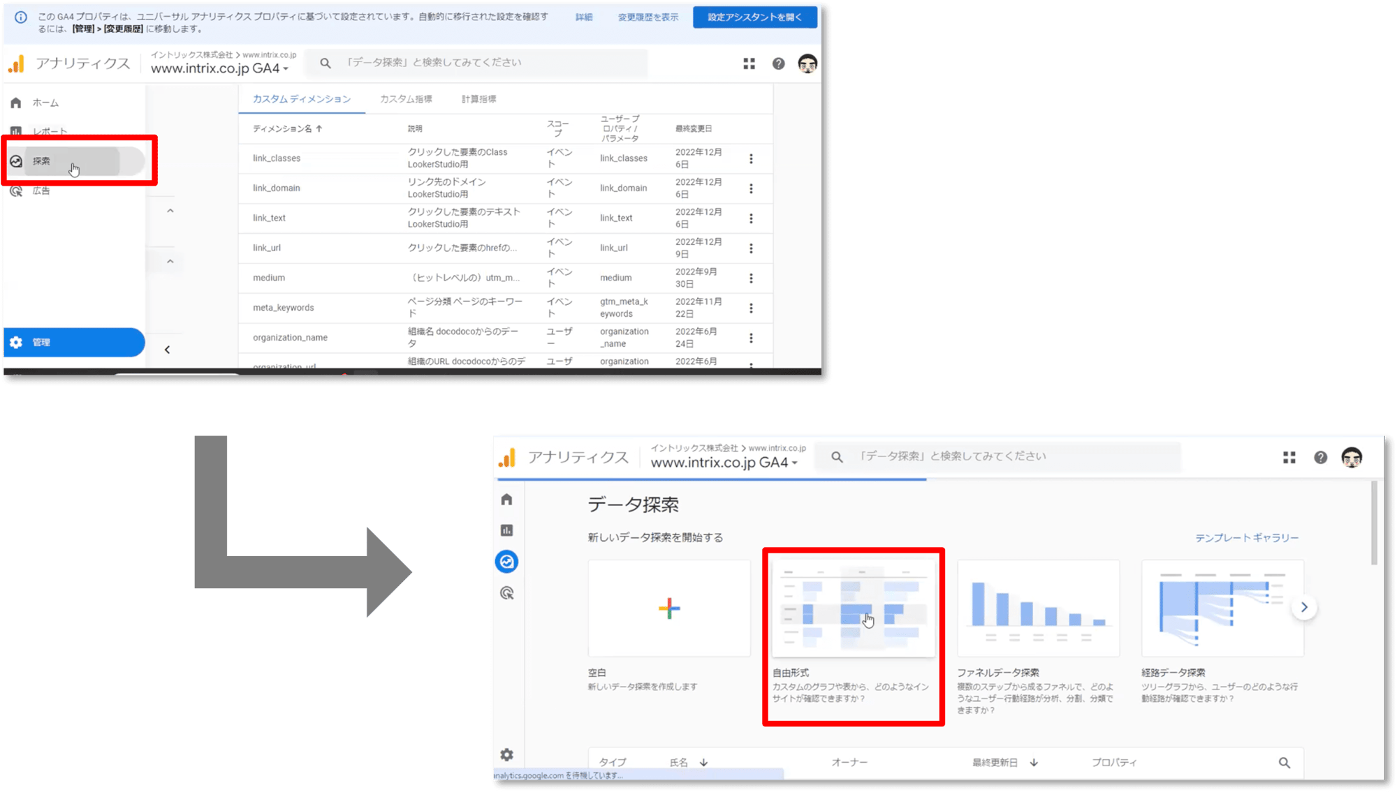1397x792 pixels.
Task: Collapse upper section chevron in admin panel
Action: coord(170,211)
